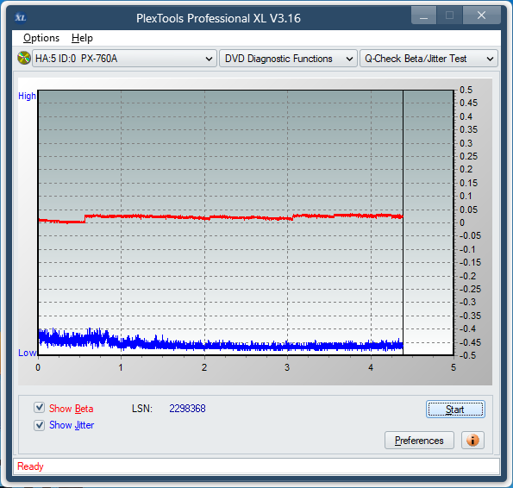513x488 pixels.
Task: Close PlexTools Professional XL window
Action: (x=481, y=16)
